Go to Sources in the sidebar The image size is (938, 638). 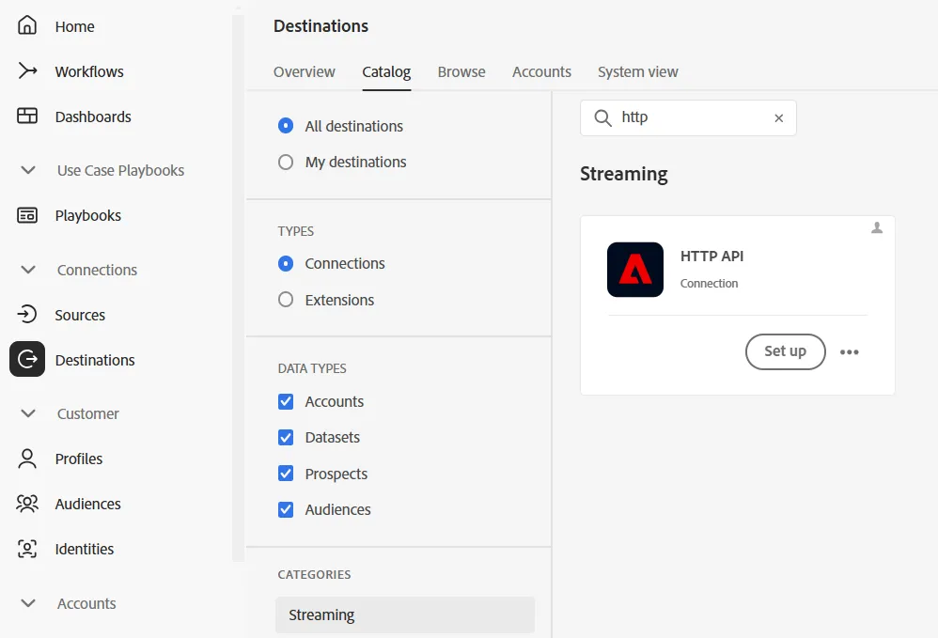pyautogui.click(x=80, y=315)
